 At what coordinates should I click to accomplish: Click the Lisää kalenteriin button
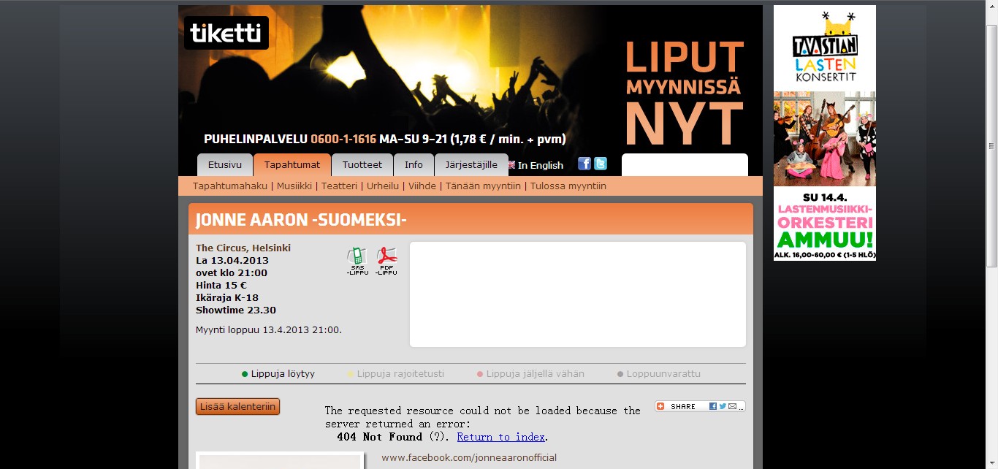(237, 406)
